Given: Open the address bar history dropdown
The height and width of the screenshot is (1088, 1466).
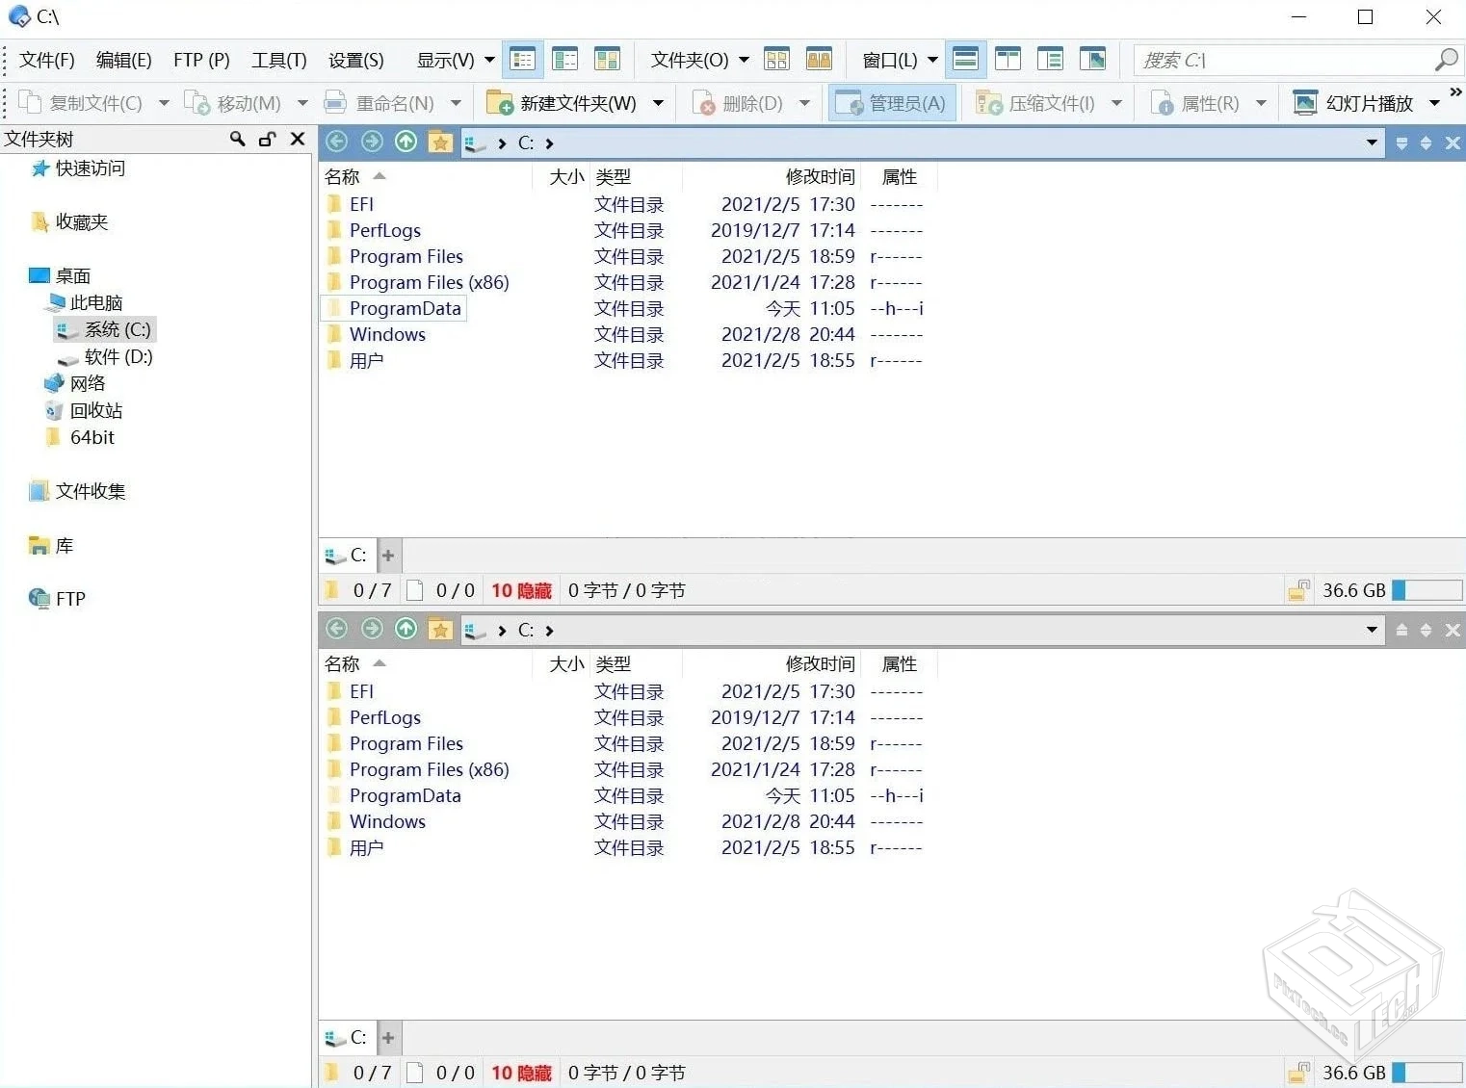Looking at the screenshot, I should [x=1371, y=142].
